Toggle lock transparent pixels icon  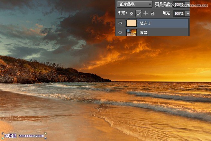coord(131,13)
